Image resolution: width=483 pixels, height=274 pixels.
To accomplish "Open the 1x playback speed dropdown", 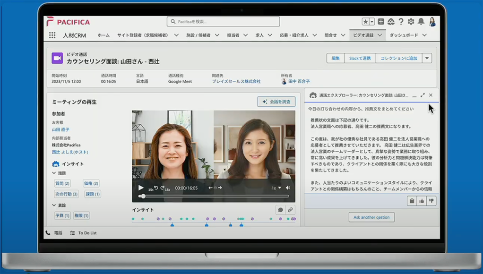I will tap(276, 188).
